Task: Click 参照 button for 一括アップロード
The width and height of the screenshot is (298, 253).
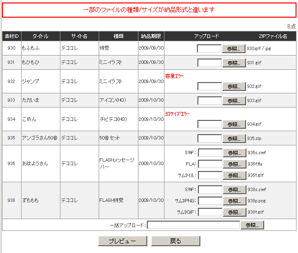Action: (x=252, y=225)
